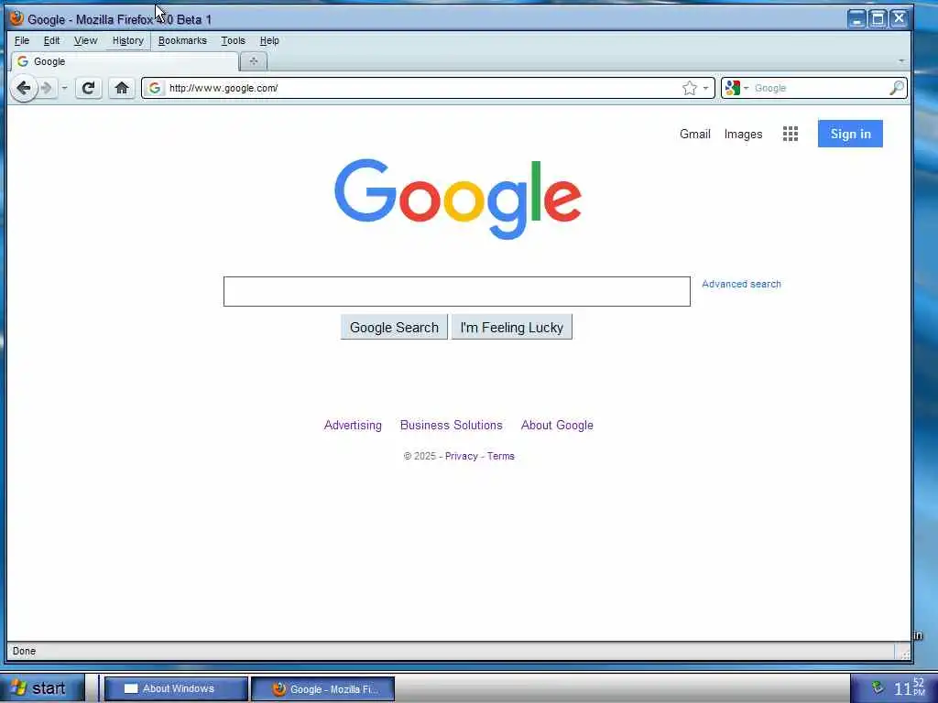This screenshot has width=938, height=703.
Task: Maximize the Firefox window
Action: coord(878,18)
